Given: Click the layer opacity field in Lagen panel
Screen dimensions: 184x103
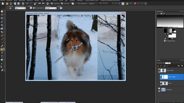Looking at the screenshot, I should [168, 63].
